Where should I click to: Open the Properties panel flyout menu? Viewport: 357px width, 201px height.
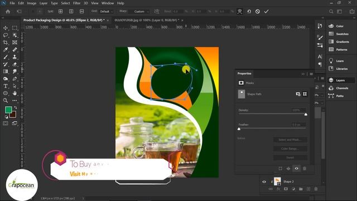(311, 74)
